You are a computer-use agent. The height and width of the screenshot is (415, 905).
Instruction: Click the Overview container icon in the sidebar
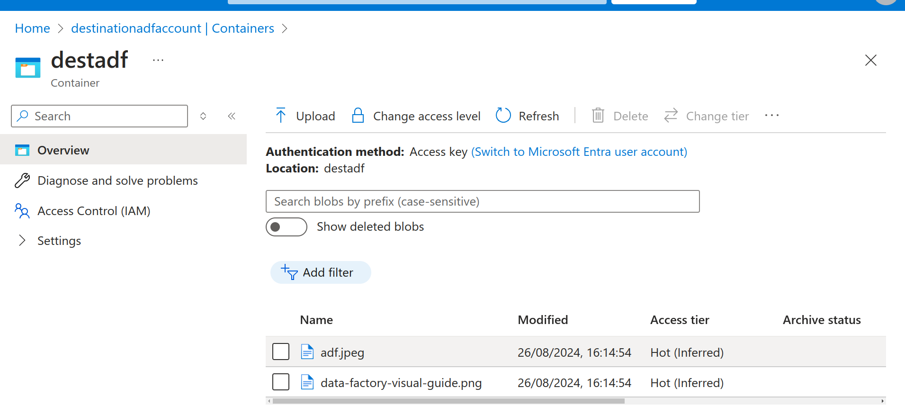click(x=22, y=150)
